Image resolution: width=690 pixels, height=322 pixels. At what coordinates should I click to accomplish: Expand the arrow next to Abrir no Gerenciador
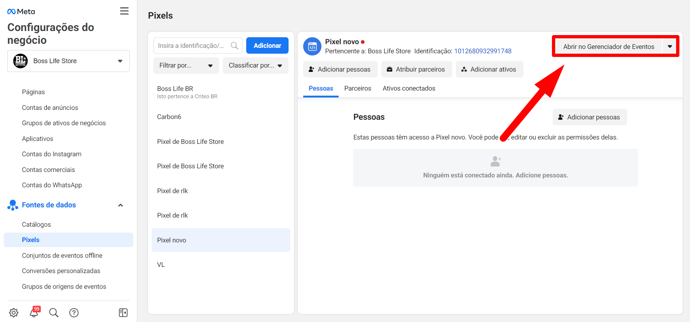pyautogui.click(x=670, y=46)
